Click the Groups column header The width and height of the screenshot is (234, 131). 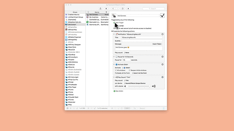(75, 12)
